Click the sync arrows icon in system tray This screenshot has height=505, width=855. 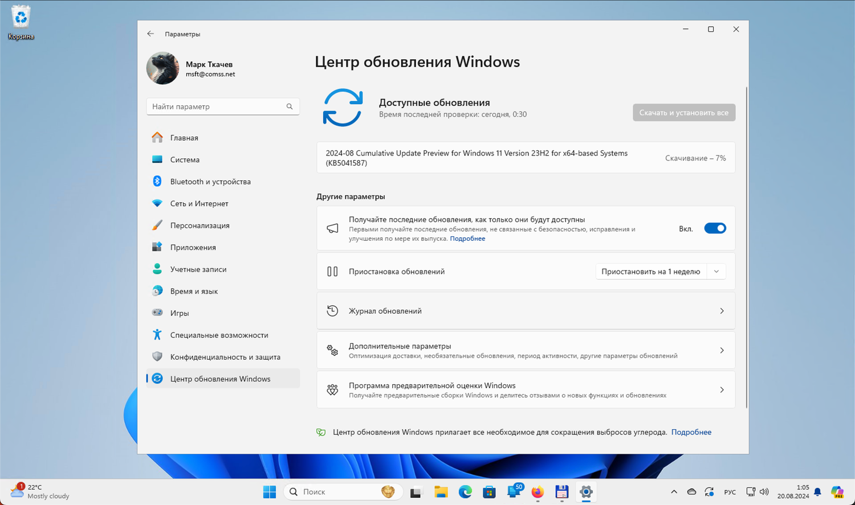pos(709,492)
